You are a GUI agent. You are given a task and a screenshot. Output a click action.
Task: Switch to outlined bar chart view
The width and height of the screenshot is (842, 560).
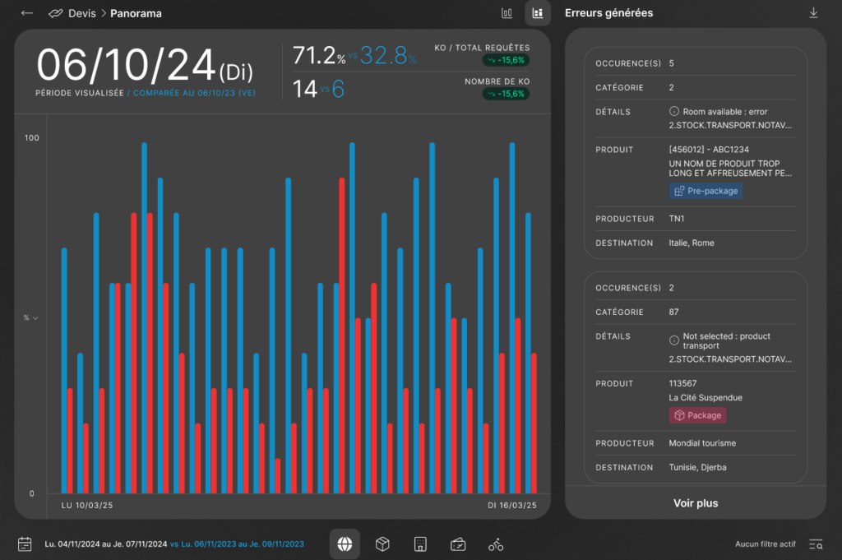507,13
